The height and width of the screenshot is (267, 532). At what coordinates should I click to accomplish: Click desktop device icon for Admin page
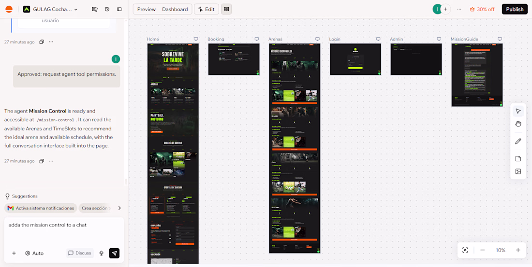439,39
